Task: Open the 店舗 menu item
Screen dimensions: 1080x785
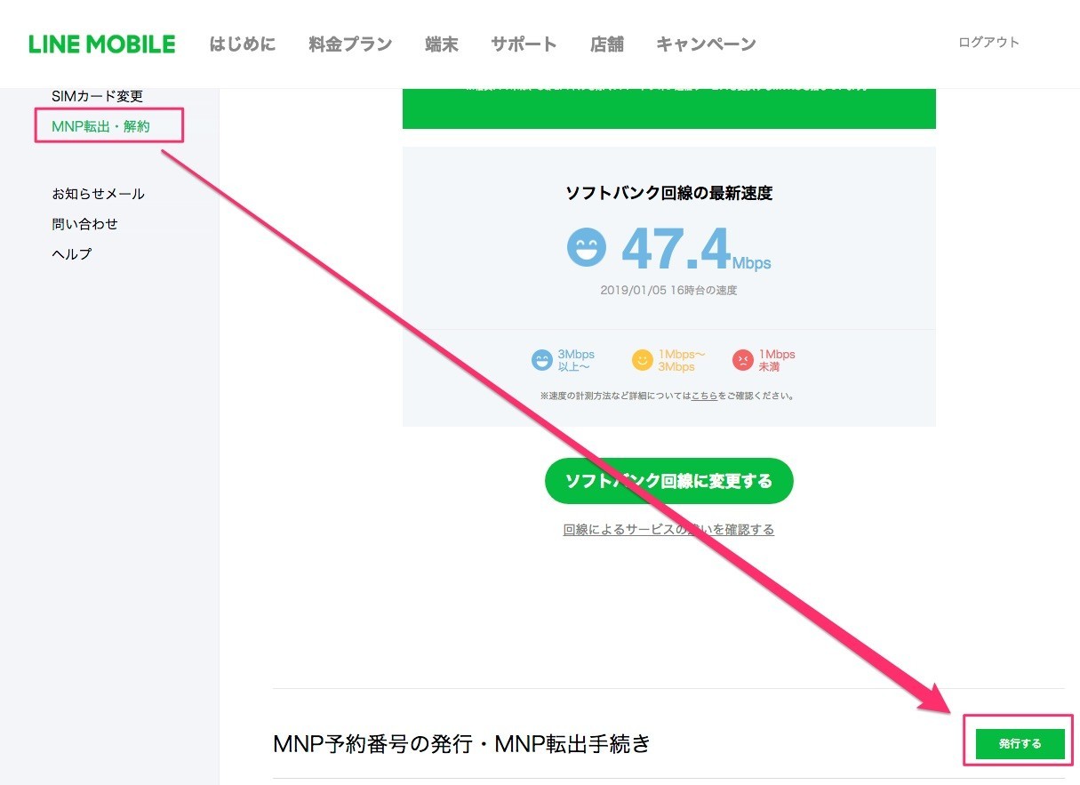Action: [606, 44]
